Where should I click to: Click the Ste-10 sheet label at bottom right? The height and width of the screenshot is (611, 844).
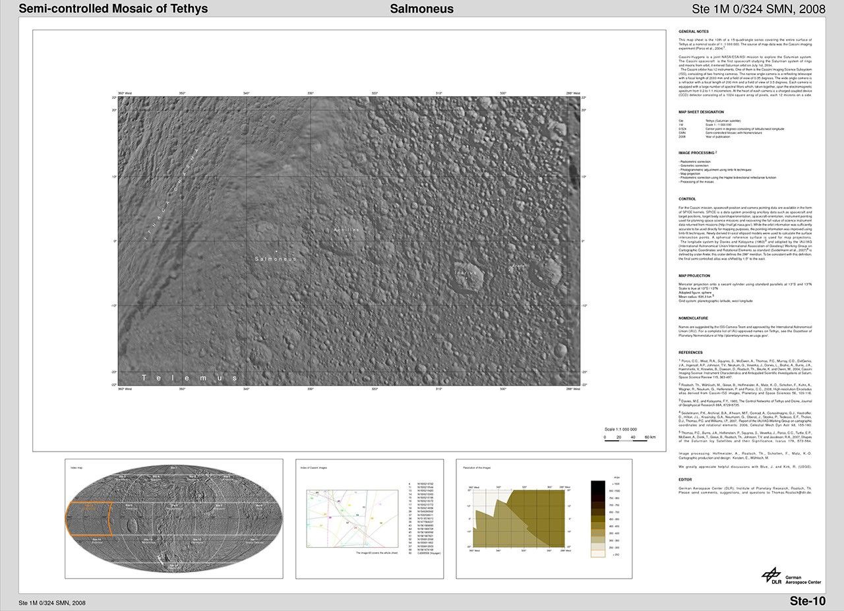coord(807,600)
